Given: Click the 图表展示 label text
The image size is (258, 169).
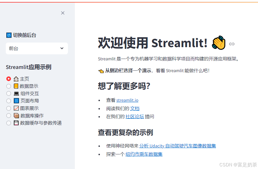Looking at the screenshot, I should pos(29,108).
